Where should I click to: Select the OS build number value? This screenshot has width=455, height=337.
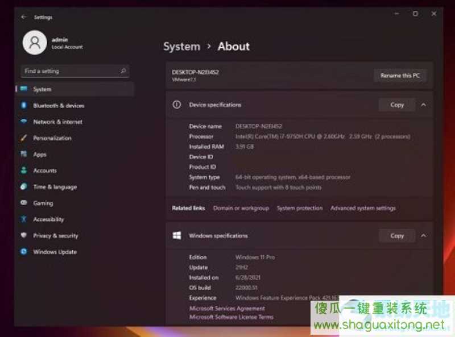[x=246, y=288]
